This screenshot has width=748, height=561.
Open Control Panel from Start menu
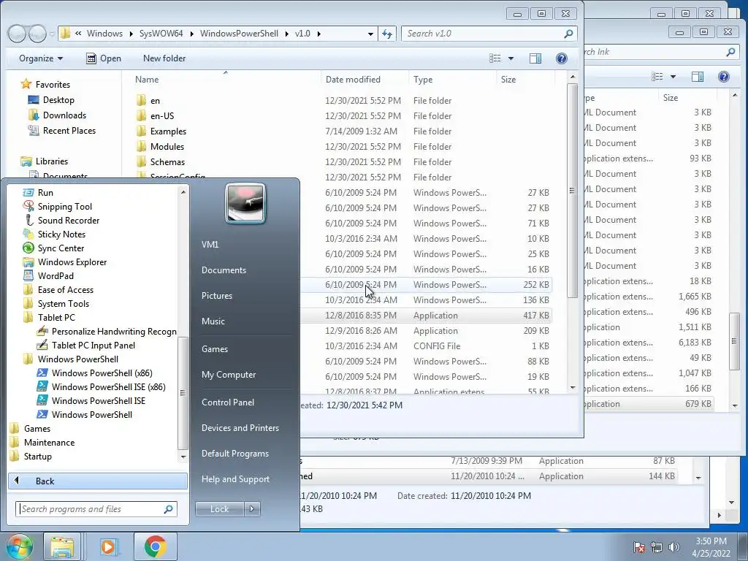(228, 402)
